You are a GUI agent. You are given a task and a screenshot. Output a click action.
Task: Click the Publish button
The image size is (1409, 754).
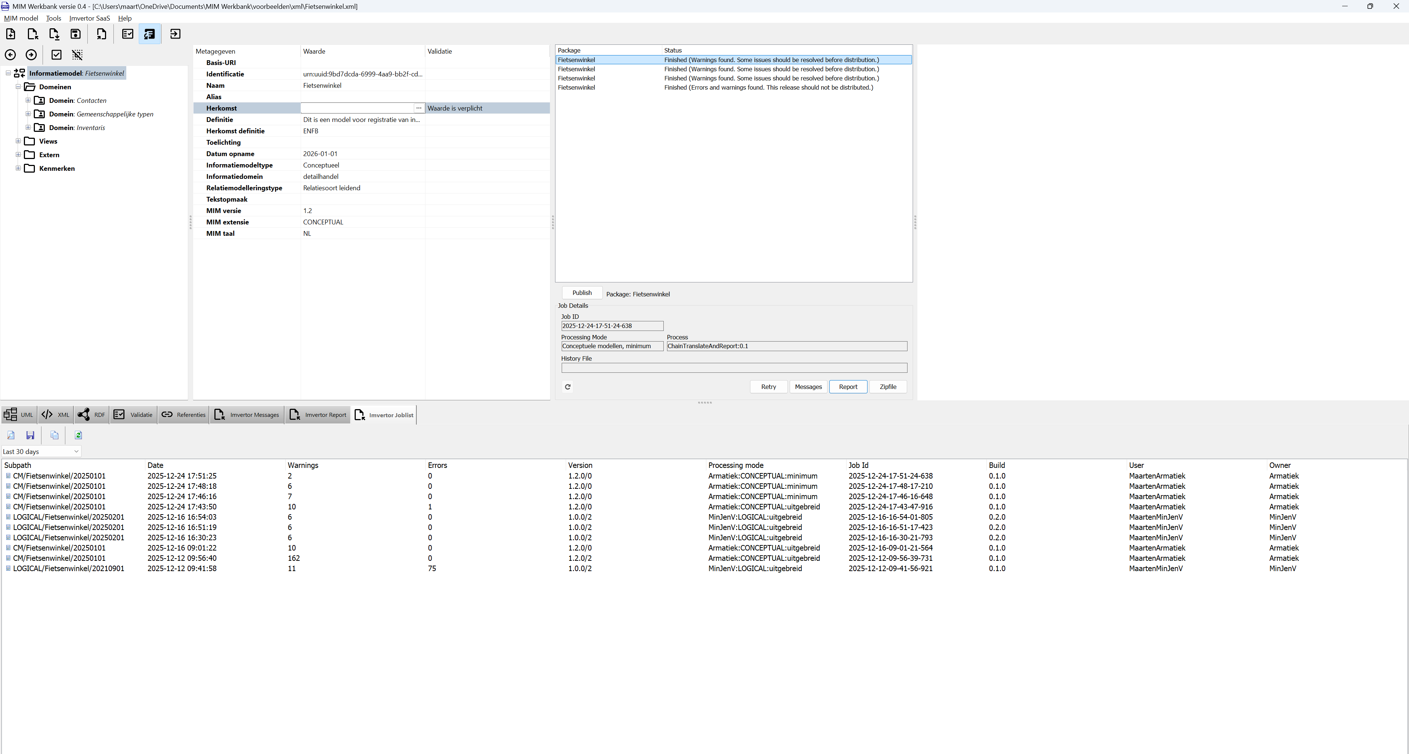click(x=582, y=293)
